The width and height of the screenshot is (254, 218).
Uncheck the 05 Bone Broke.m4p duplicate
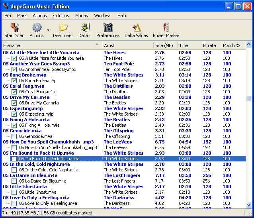click(14, 81)
